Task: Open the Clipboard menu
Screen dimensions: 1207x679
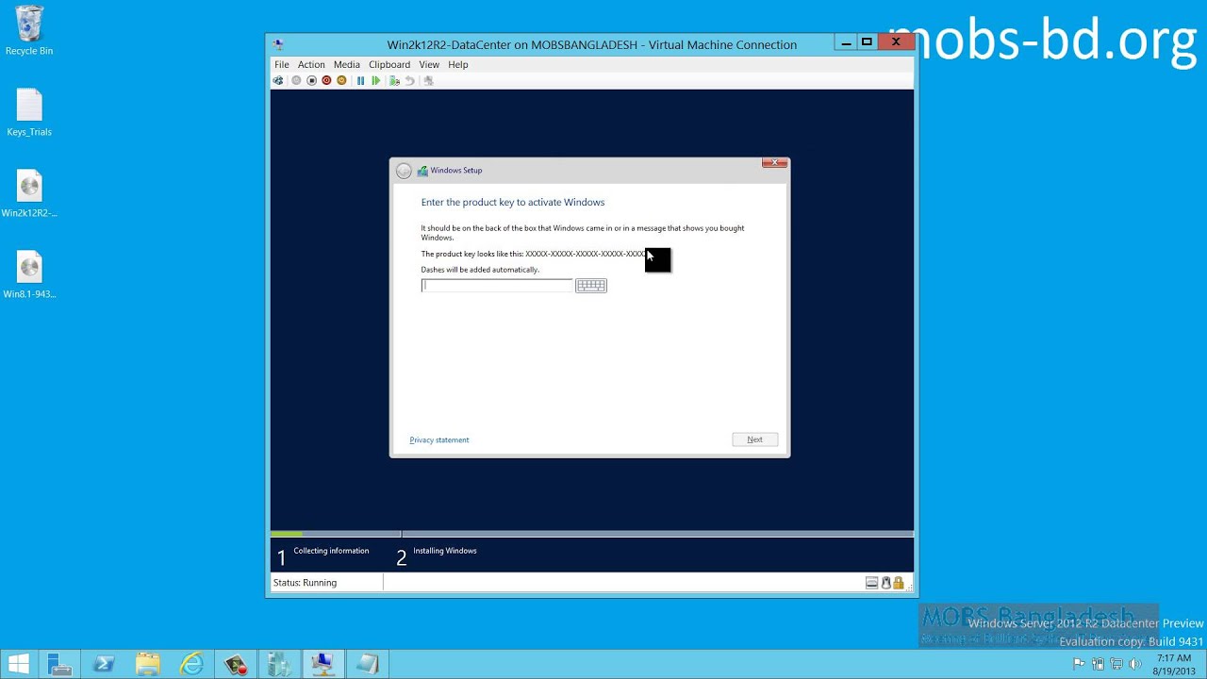Action: click(389, 65)
